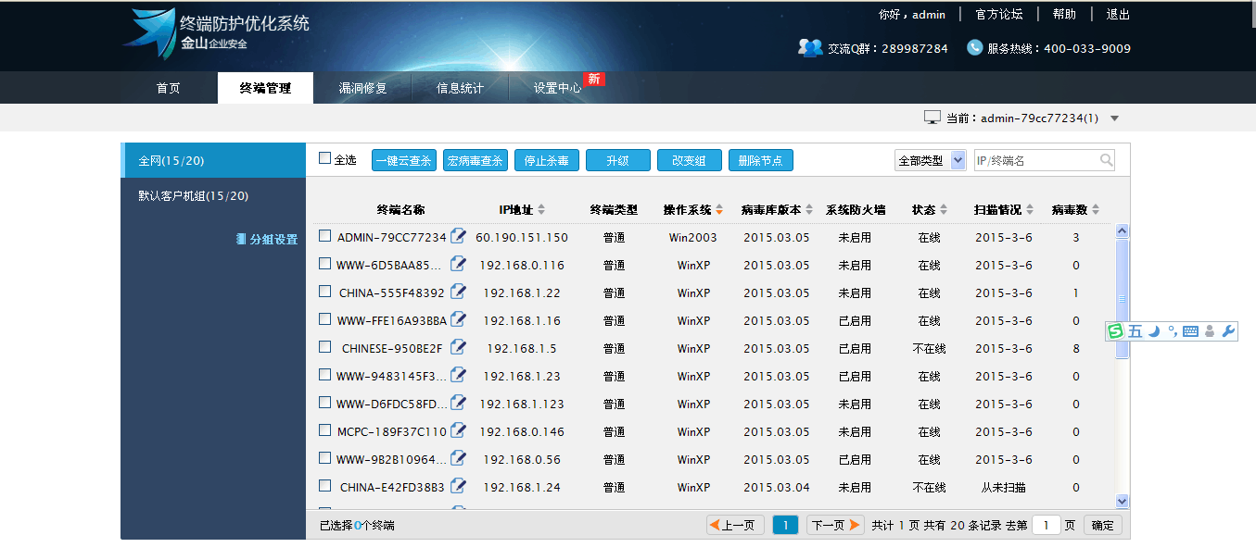
Task: Click the 删除节点 button
Action: pos(761,160)
